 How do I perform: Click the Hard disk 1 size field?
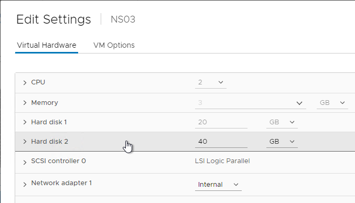221,122
